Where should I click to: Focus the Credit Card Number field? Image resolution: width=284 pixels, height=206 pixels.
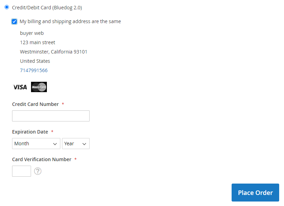pyautogui.click(x=51, y=116)
